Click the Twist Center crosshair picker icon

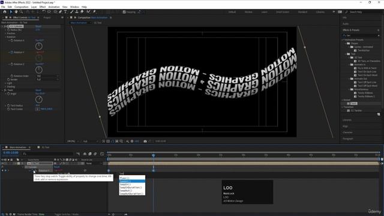[37, 109]
